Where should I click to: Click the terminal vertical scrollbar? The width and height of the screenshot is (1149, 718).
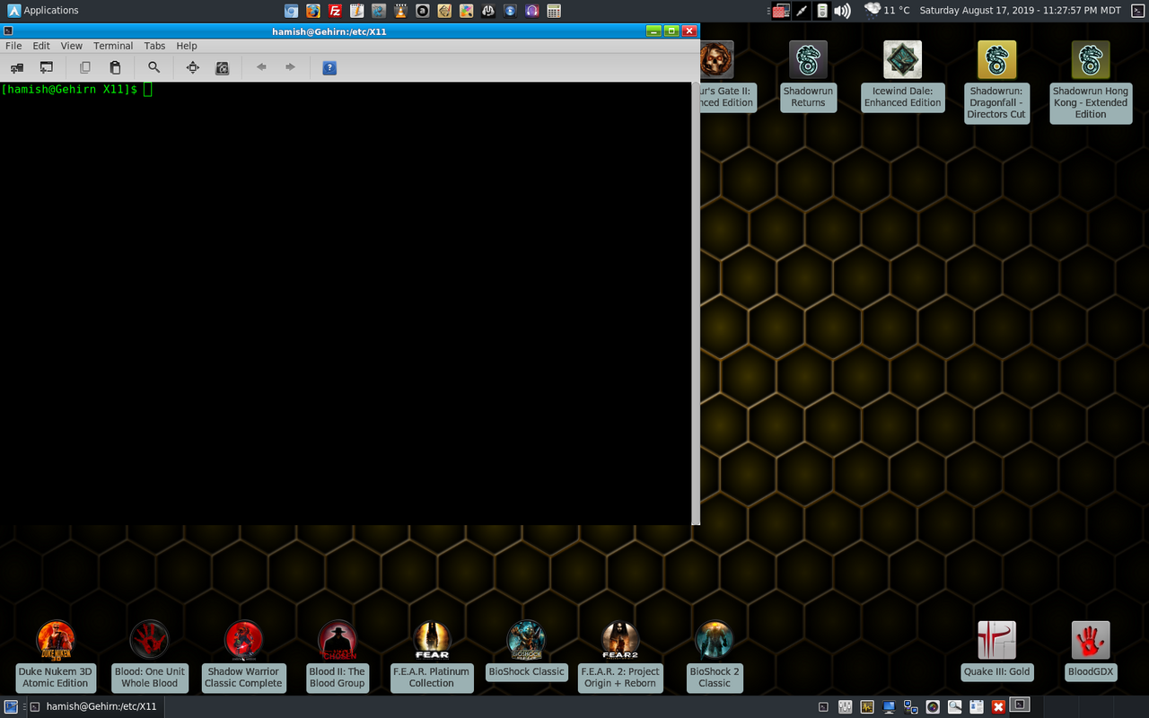click(696, 303)
